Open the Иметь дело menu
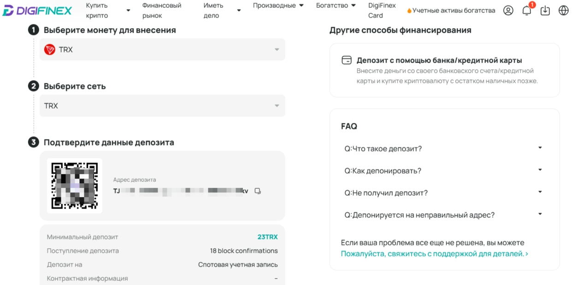Viewport: 572px width, 285px height. pyautogui.click(x=222, y=11)
